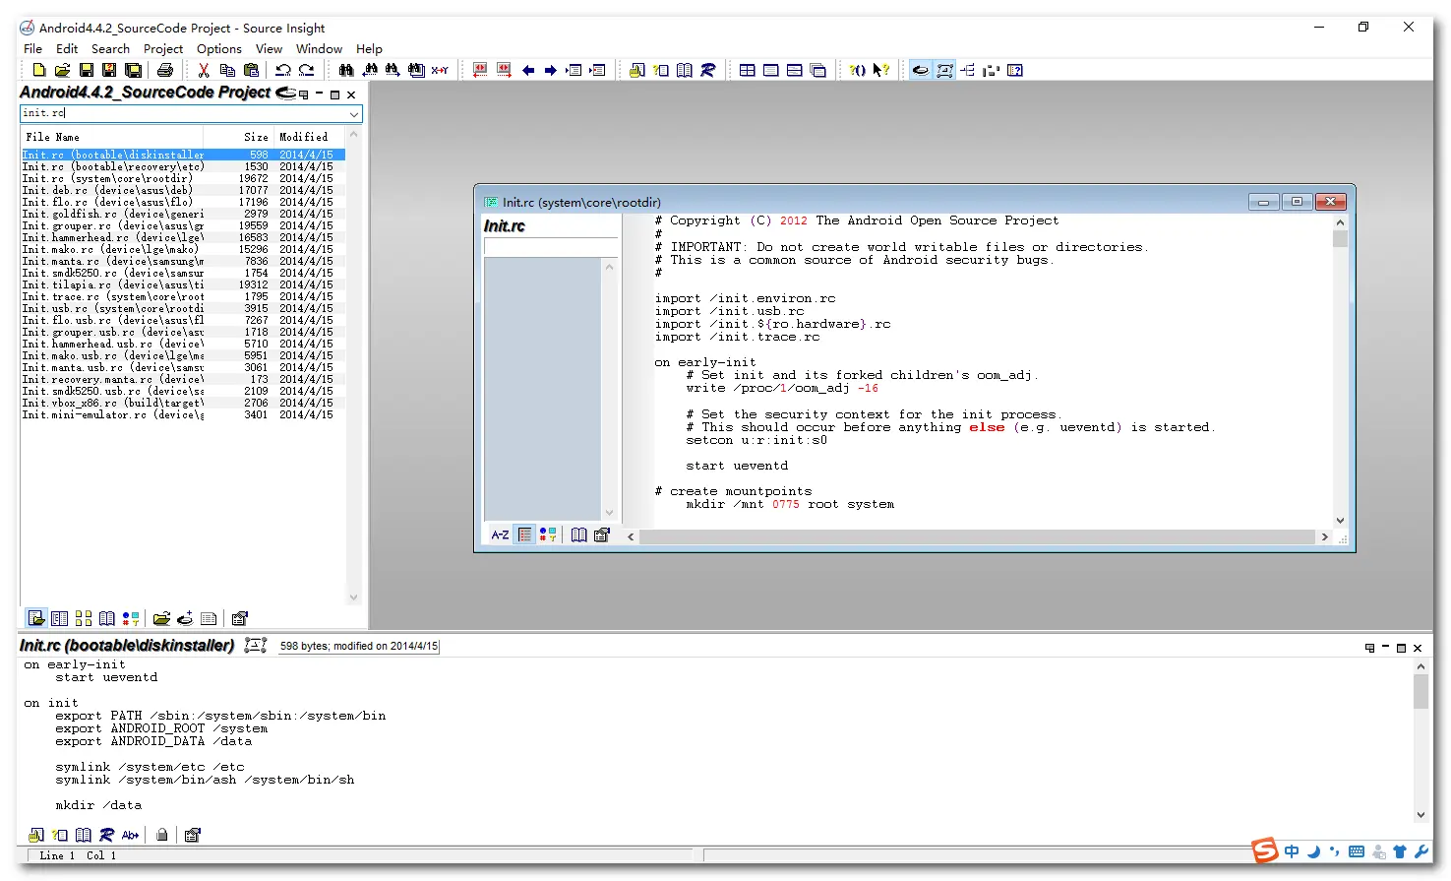
Task: Click the Lookup References R icon in context window
Action: click(107, 835)
